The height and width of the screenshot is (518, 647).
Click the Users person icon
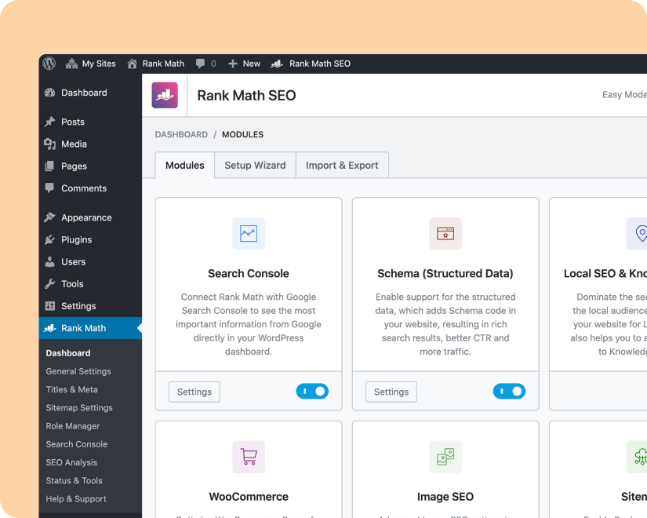[50, 262]
